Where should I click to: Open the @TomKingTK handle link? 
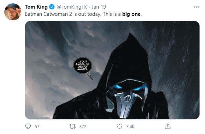click(72, 7)
